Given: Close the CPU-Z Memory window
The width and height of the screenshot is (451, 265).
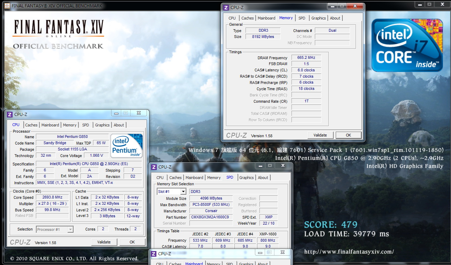Looking at the screenshot, I should pyautogui.click(x=355, y=6).
